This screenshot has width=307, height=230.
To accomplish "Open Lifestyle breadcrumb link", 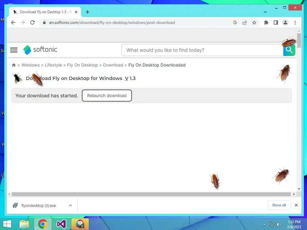I will pos(53,65).
